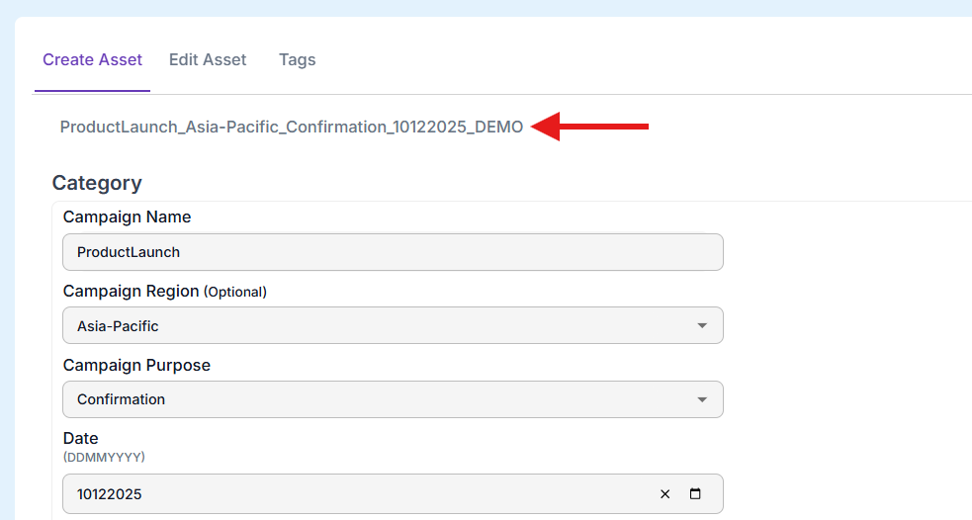Click the Campaign Purpose label
Image resolution: width=972 pixels, height=520 pixels.
[136, 365]
